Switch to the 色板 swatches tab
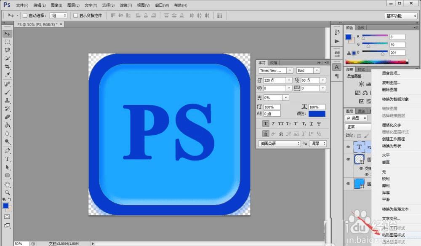The height and width of the screenshot is (246, 421). click(361, 28)
